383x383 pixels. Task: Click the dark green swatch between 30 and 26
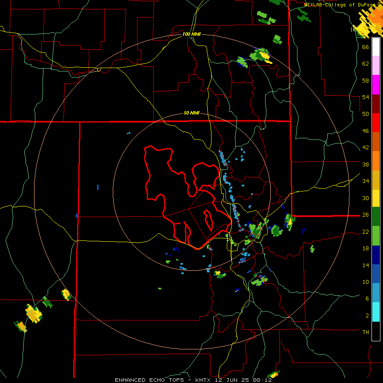376,217
